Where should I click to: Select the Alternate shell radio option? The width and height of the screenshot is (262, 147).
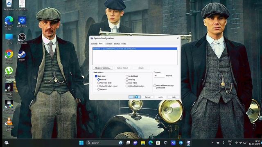99,82
